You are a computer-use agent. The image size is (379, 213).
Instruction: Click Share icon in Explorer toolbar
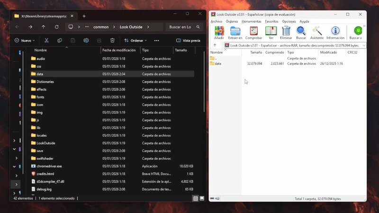tap(99, 41)
